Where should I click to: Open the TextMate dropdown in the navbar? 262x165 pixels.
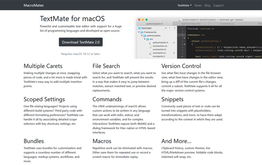tap(184, 5)
